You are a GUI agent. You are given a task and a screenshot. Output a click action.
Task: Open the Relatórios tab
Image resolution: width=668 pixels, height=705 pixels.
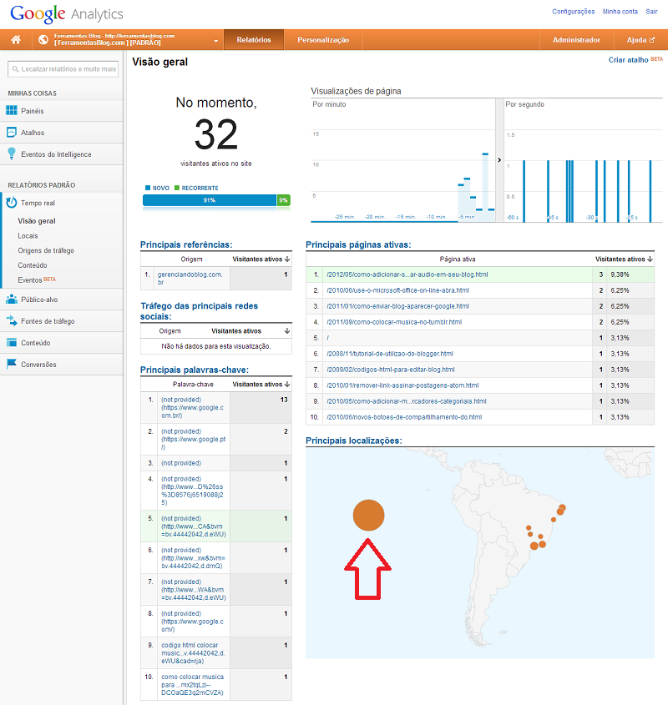(254, 39)
